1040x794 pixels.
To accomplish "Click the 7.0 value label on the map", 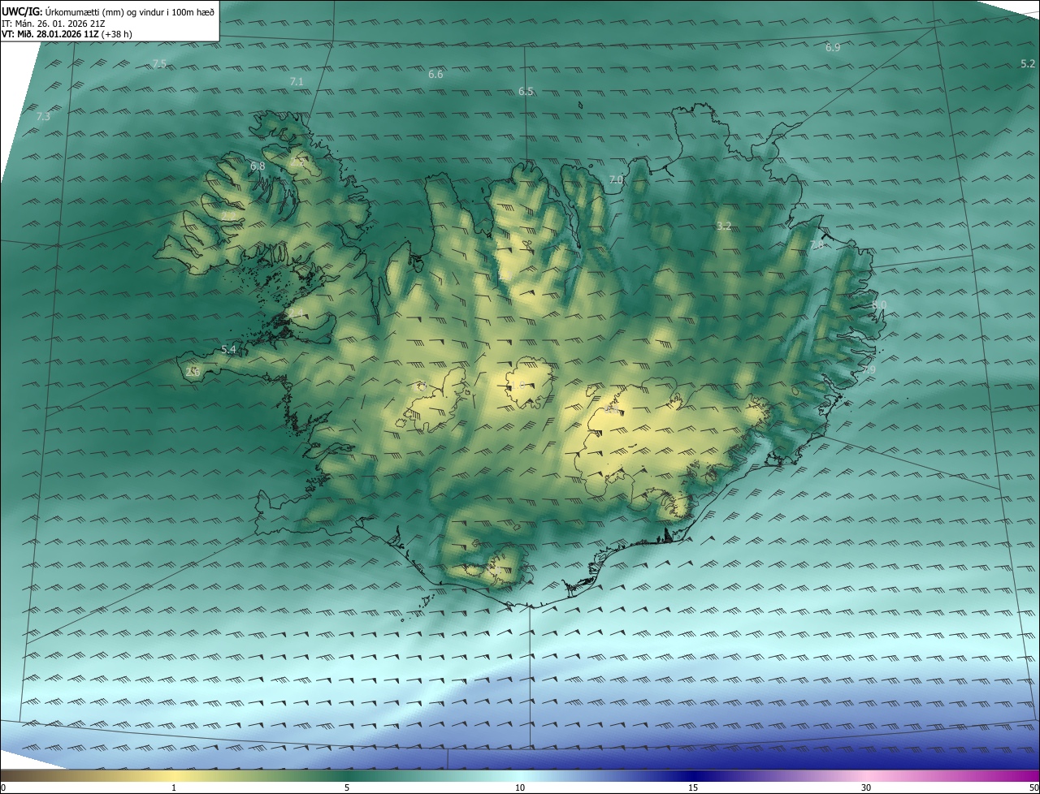I will pos(616,179).
